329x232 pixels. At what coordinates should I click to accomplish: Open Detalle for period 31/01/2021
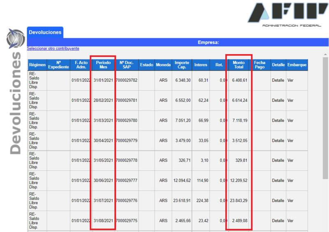click(x=278, y=80)
